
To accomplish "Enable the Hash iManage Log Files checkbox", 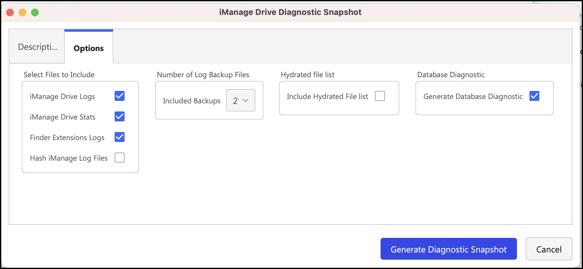I will [120, 158].
